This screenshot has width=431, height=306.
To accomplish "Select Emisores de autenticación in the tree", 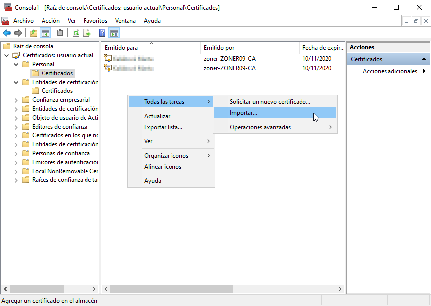I will tap(65, 162).
